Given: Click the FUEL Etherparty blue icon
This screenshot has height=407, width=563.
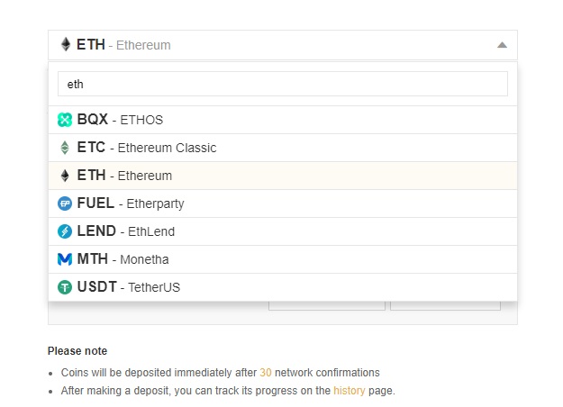Looking at the screenshot, I should [65, 203].
